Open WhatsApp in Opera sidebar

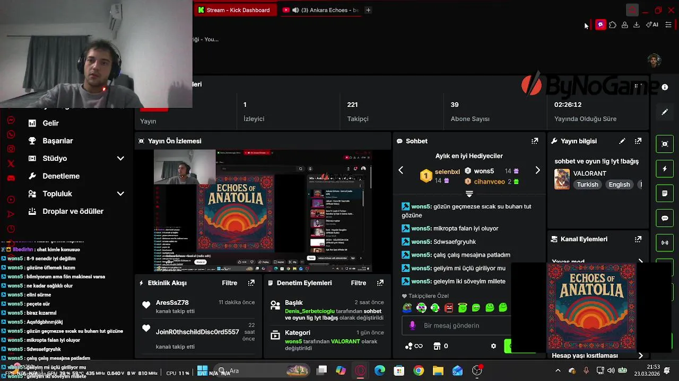pos(11,134)
